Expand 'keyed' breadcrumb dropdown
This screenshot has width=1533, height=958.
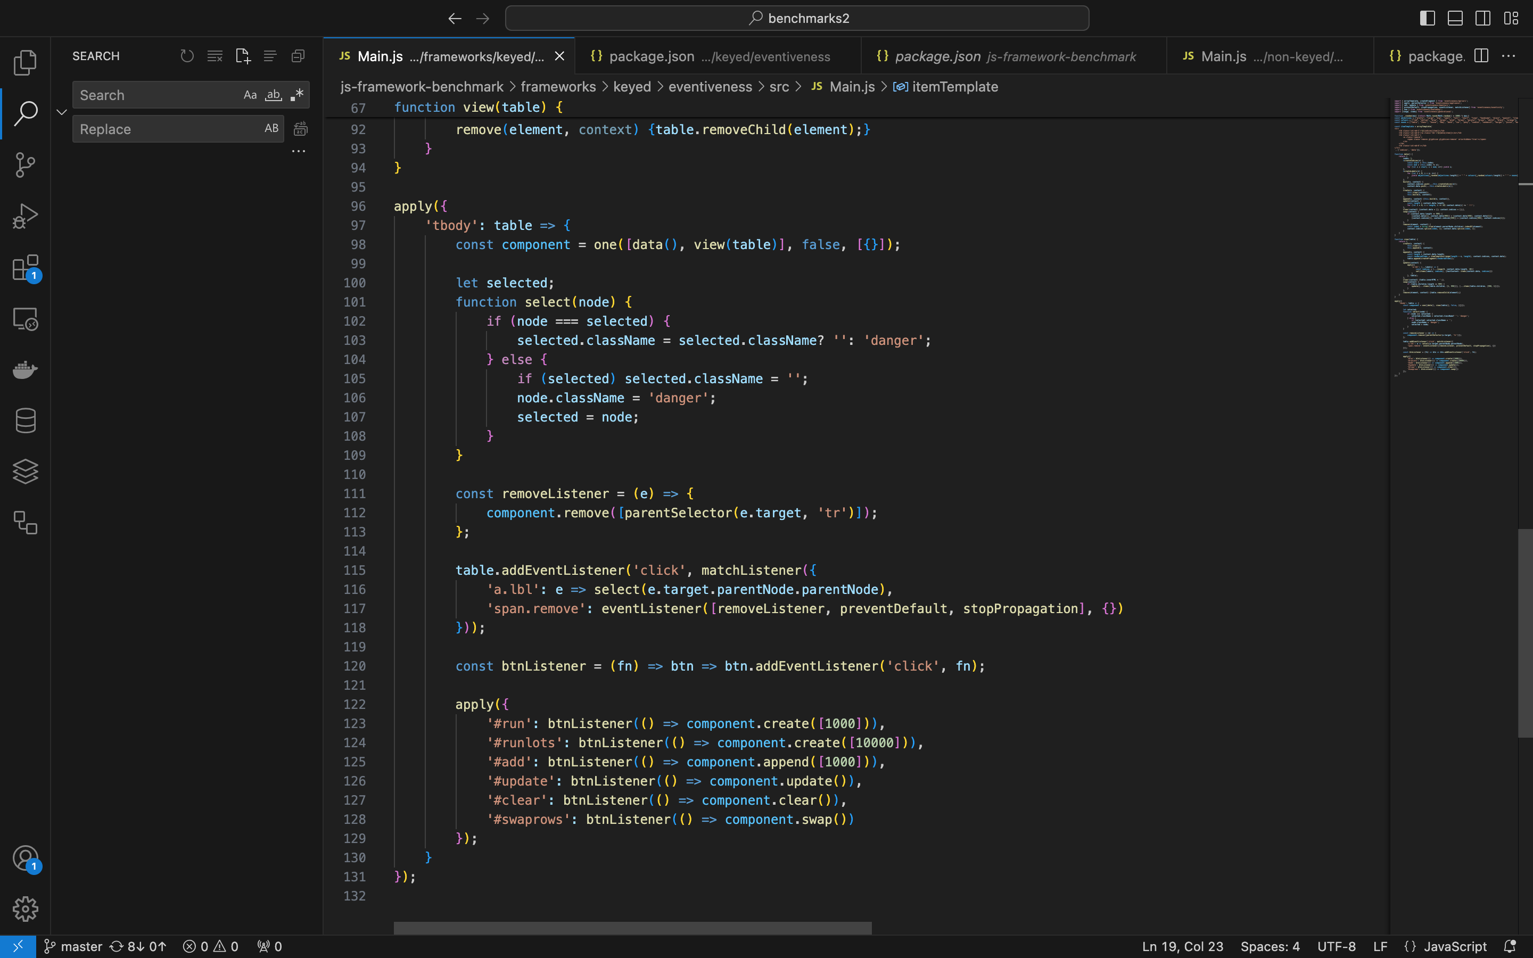632,86
